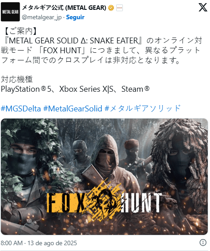Click the 8:00 AM timestamp link
This screenshot has height=251, width=210.
click(x=12, y=243)
